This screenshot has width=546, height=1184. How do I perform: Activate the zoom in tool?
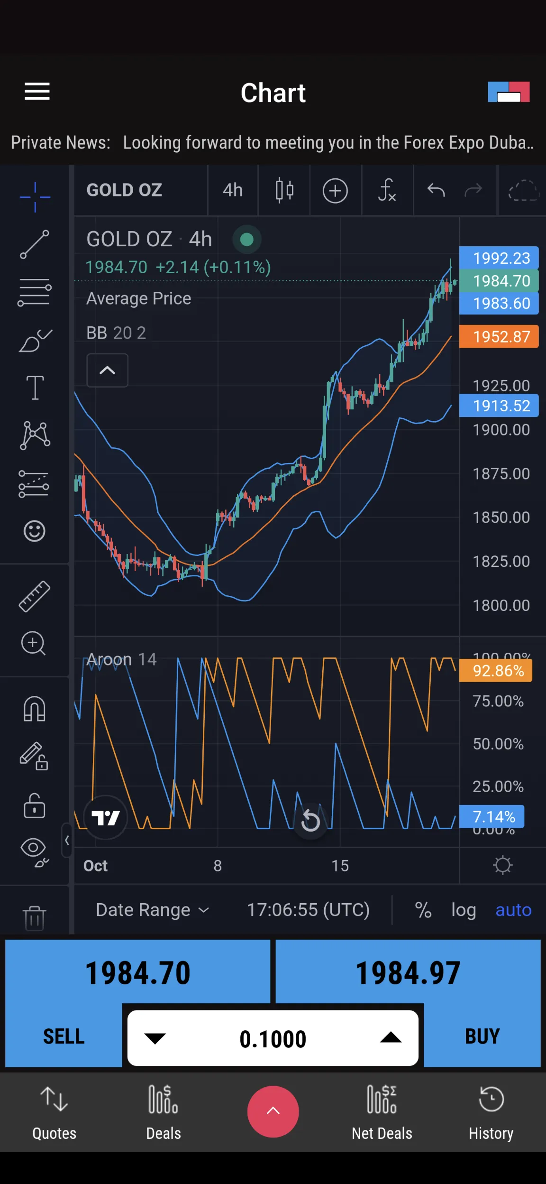point(34,644)
